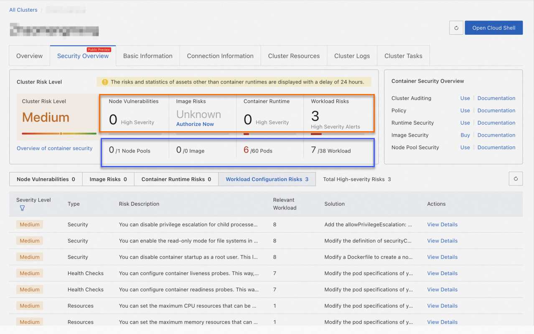The image size is (534, 334).
Task: Open Overview of container security link
Action: coord(54,148)
